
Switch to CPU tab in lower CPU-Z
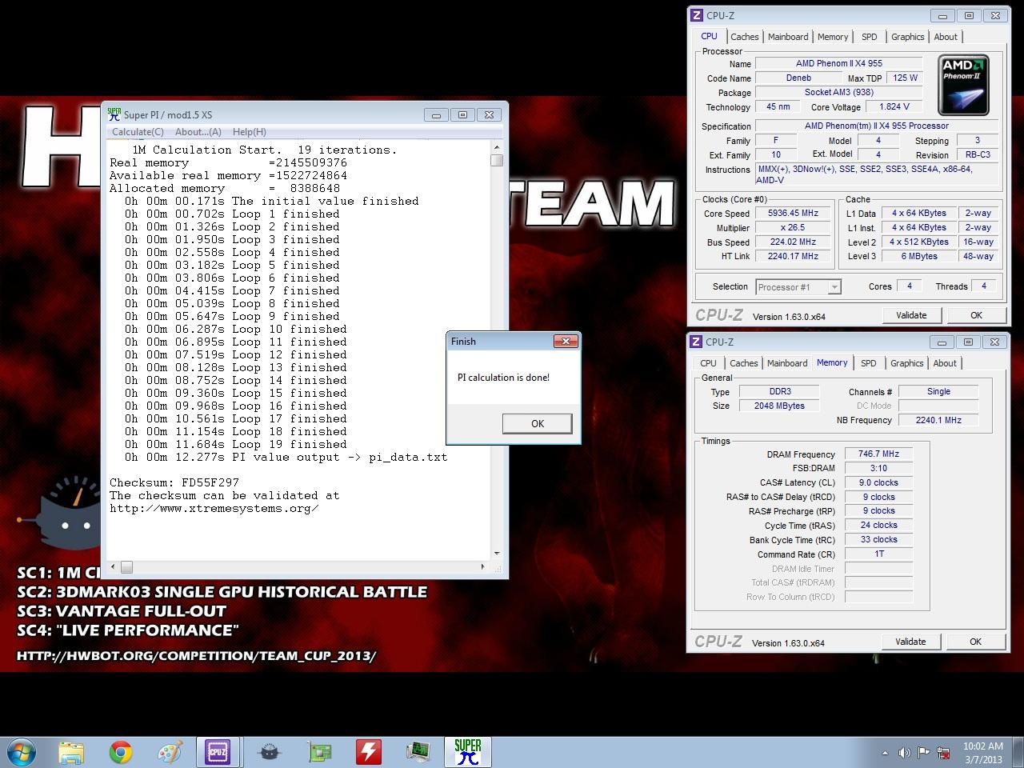[x=709, y=363]
